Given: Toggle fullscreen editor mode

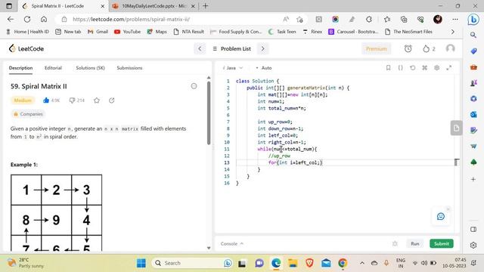Looking at the screenshot, I should (448, 68).
